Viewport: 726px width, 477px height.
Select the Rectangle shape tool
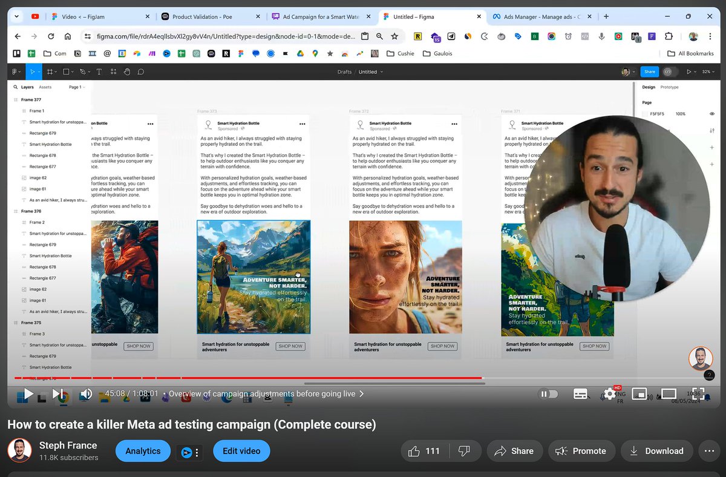pos(66,71)
